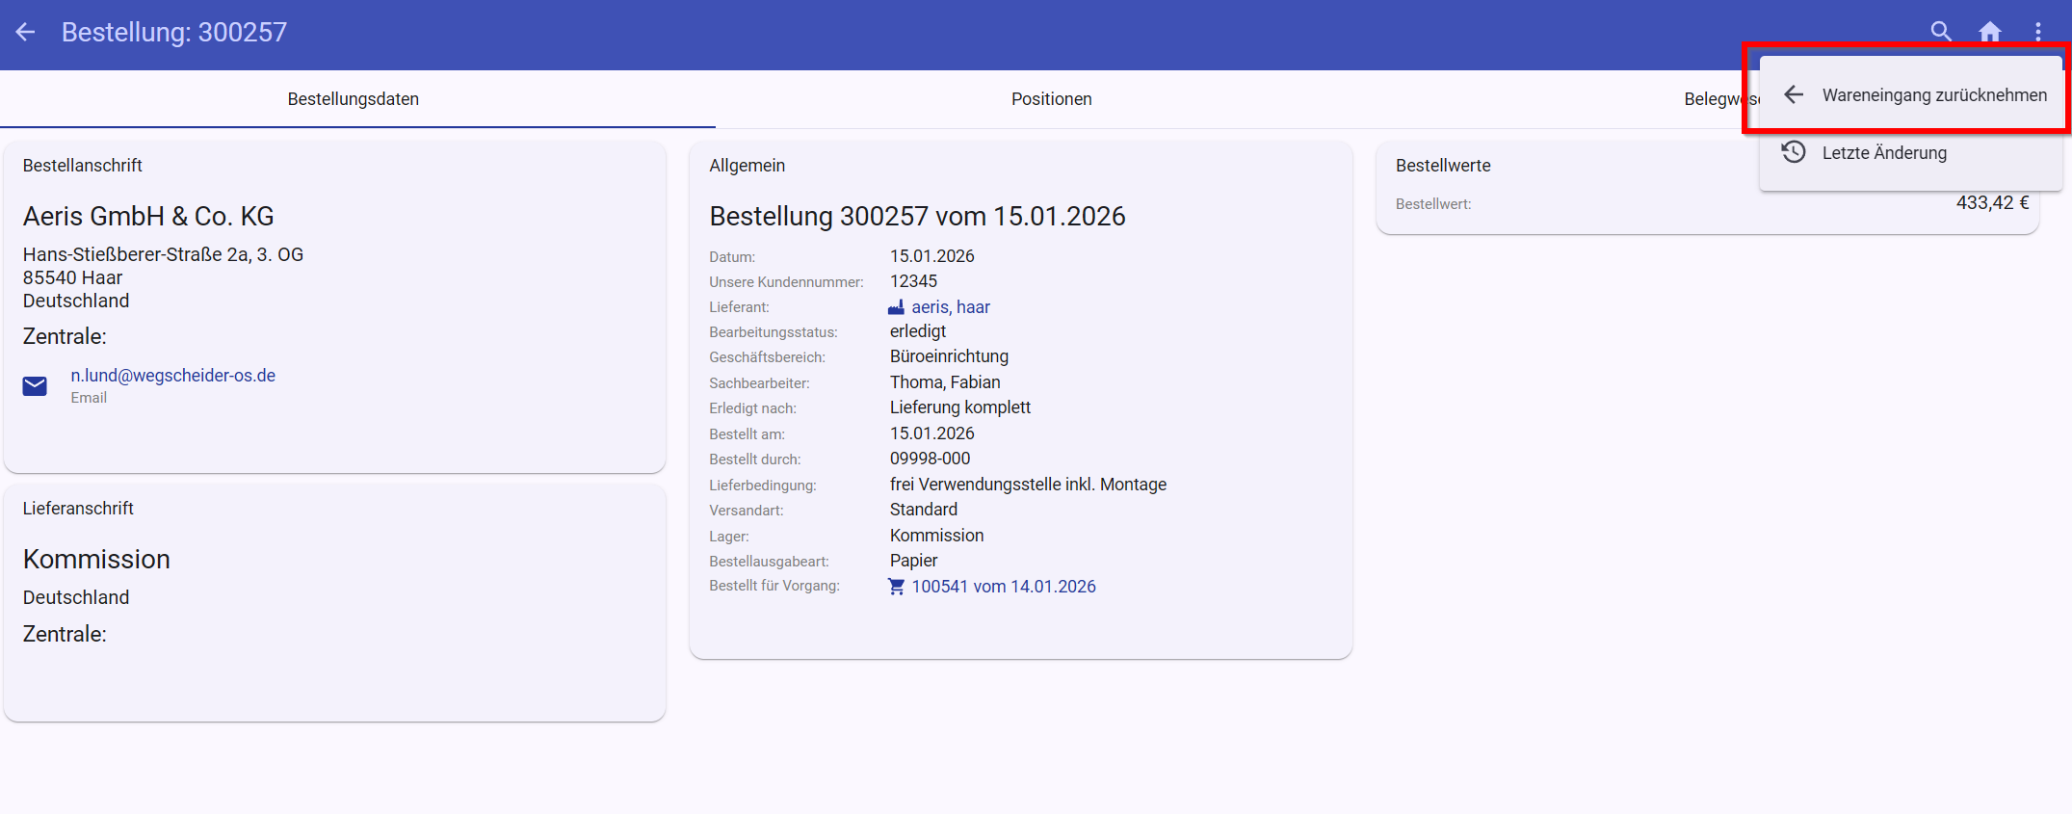The height and width of the screenshot is (814, 2072).
Task: Open search with the magnifier icon
Action: [1941, 32]
